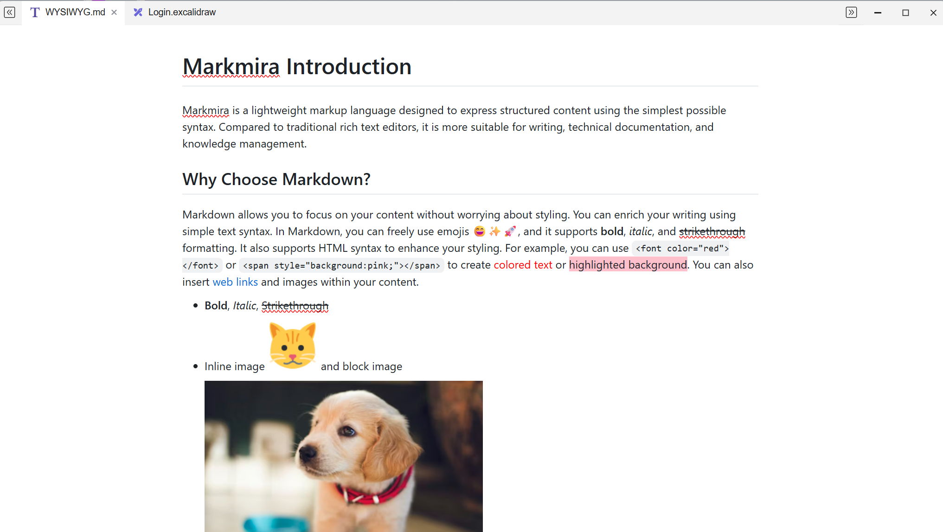Click the puppy block image
Image resolution: width=943 pixels, height=532 pixels.
(343, 456)
